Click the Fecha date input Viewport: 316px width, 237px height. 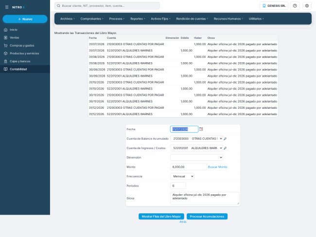click(184, 129)
